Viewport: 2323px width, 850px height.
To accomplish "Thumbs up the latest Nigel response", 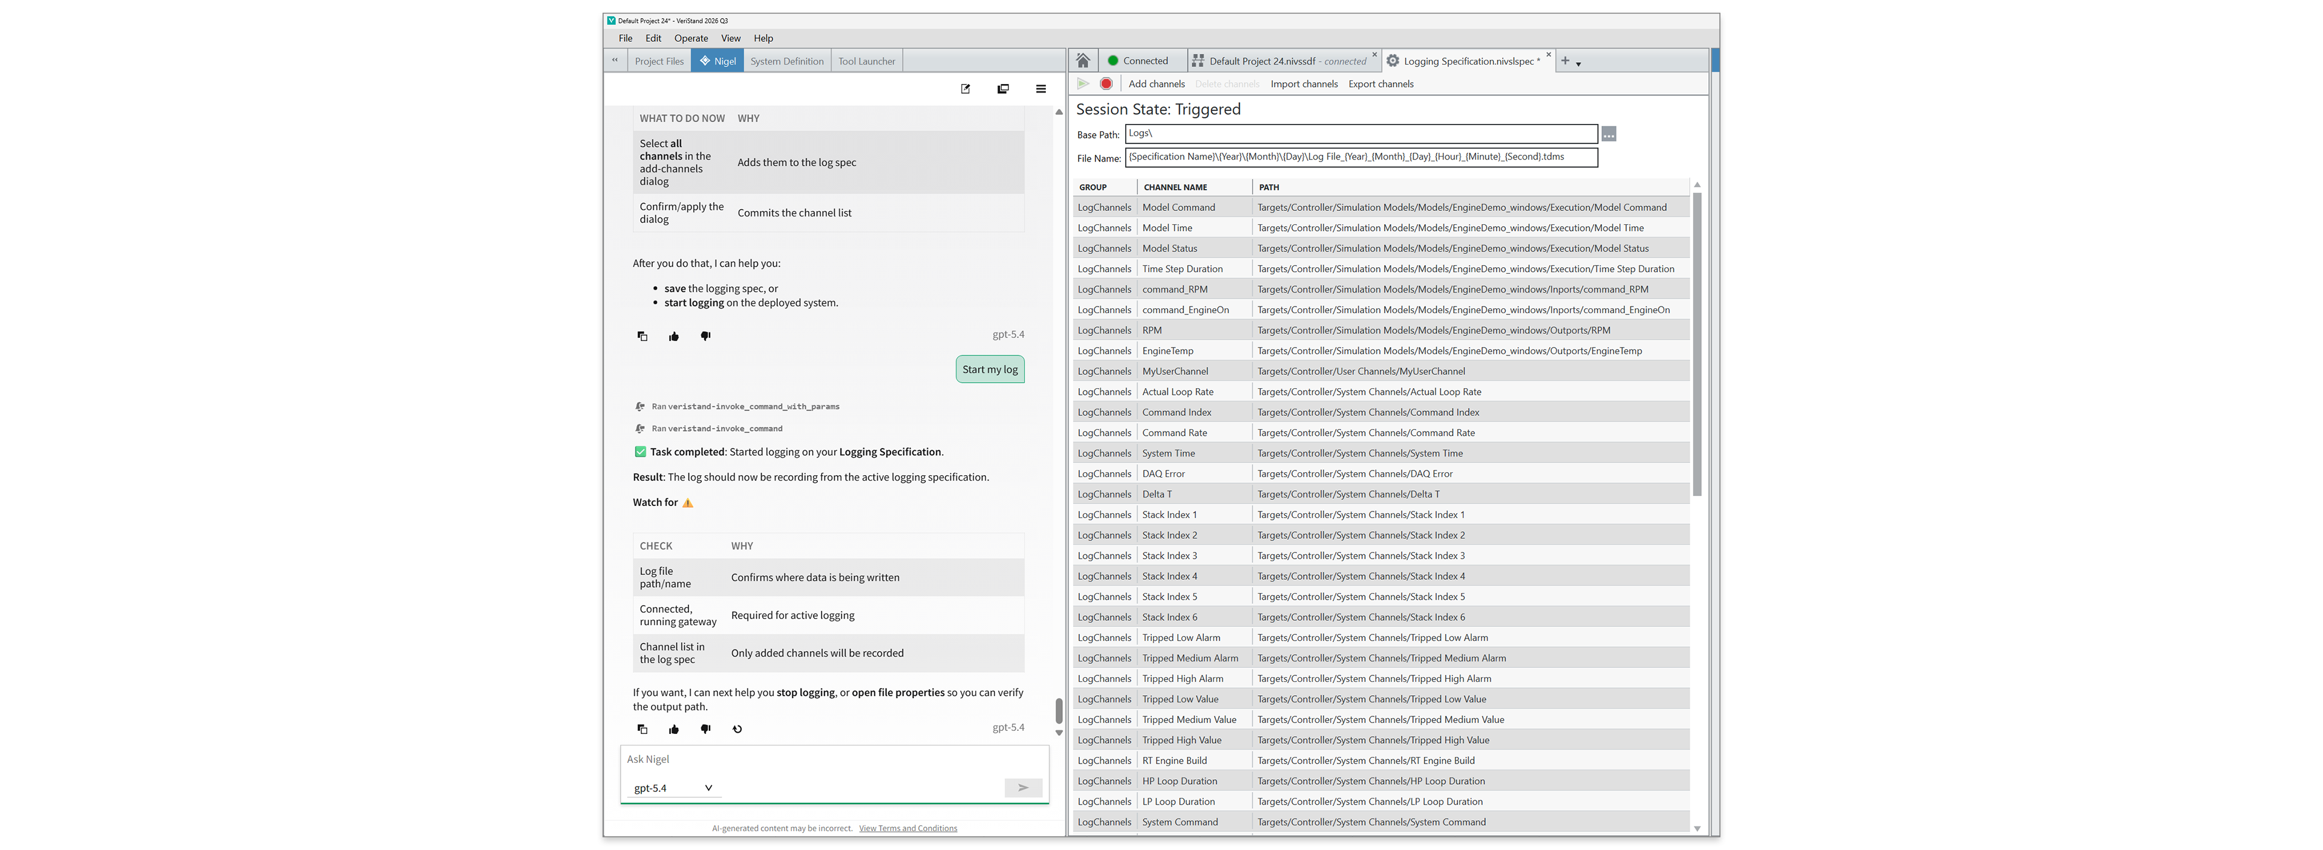I will [674, 729].
